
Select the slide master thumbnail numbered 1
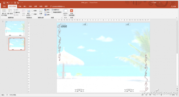15,28
